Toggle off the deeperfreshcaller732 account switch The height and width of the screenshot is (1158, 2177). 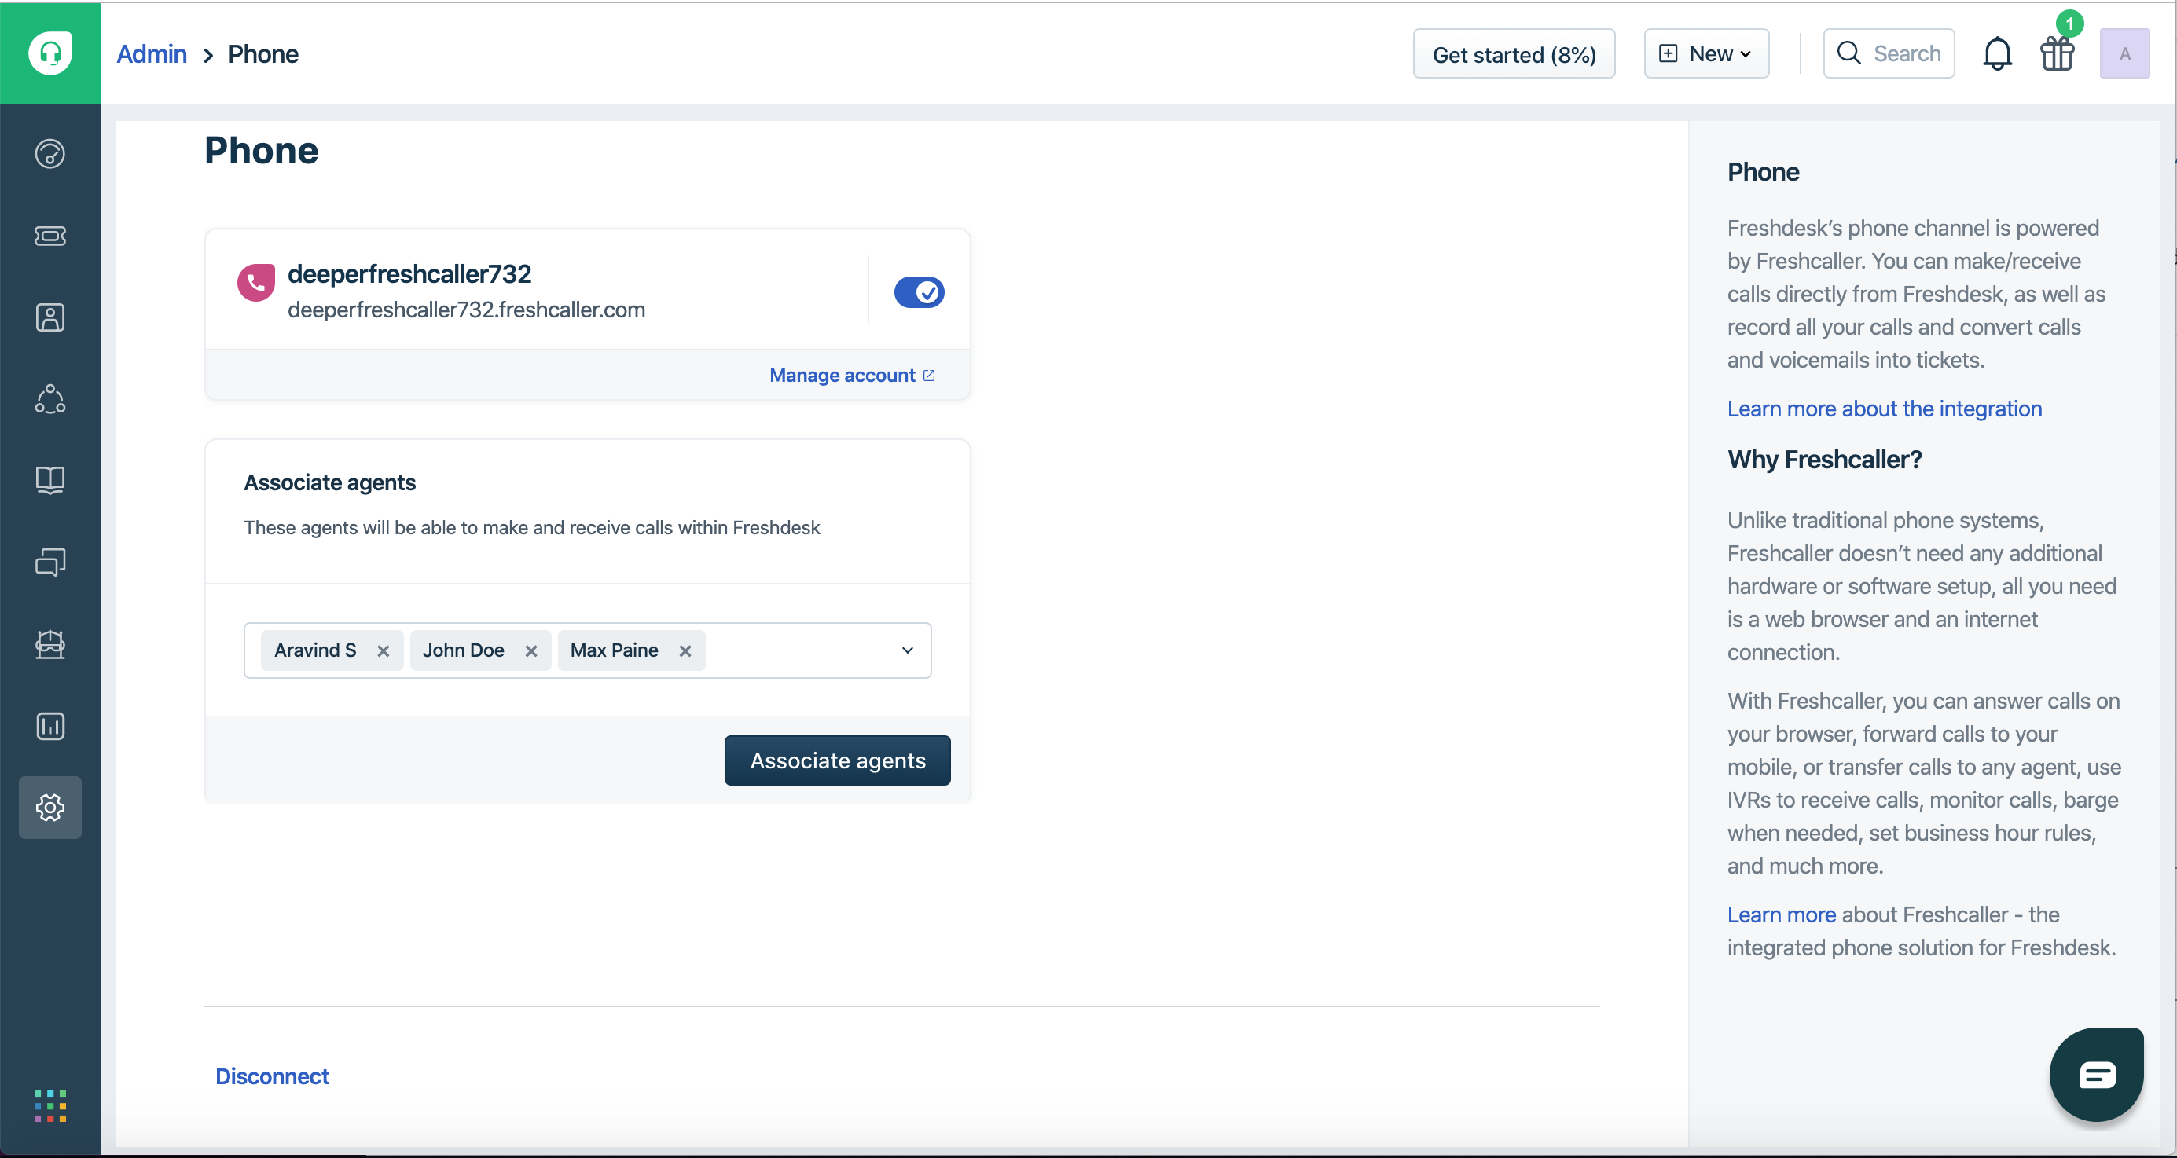[919, 292]
